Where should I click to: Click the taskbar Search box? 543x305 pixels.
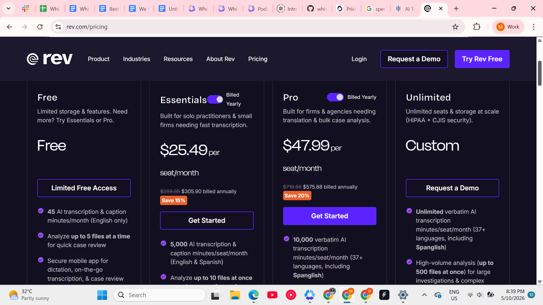pos(160,295)
